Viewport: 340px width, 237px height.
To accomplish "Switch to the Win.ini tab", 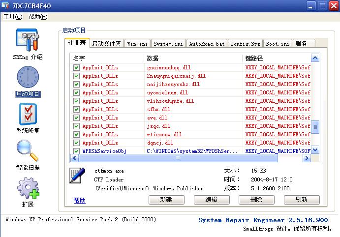I will click(x=137, y=44).
